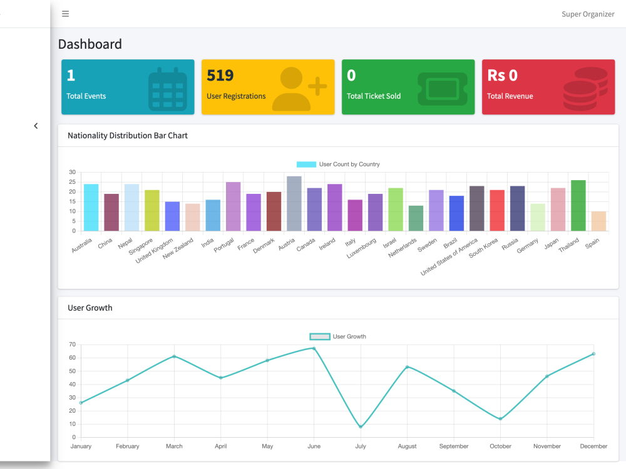Click the User Growth panel title
The height and width of the screenshot is (469, 626).
click(x=90, y=308)
